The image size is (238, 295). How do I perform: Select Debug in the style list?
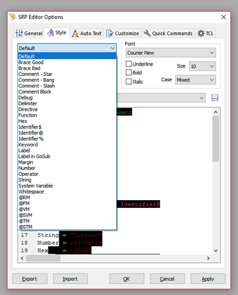[67, 97]
